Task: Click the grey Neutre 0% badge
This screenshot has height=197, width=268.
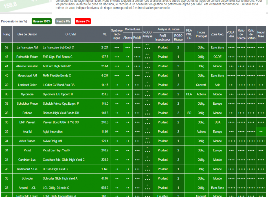Action: click(63, 21)
